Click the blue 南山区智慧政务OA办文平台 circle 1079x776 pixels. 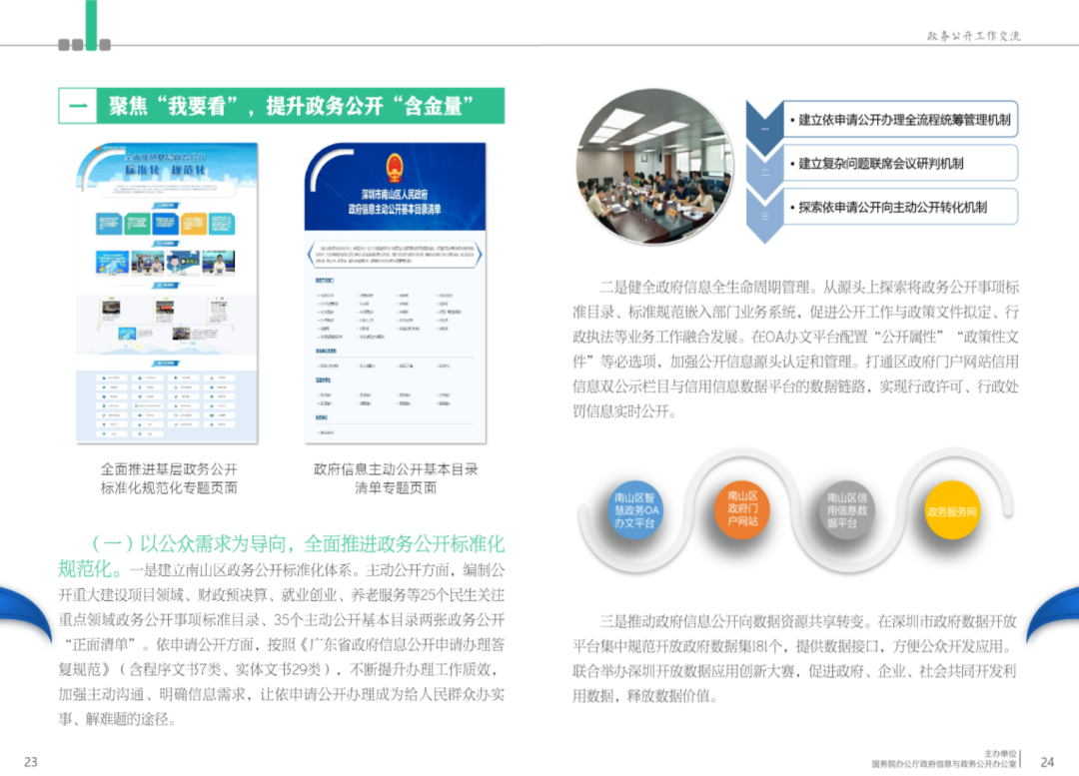click(x=636, y=509)
